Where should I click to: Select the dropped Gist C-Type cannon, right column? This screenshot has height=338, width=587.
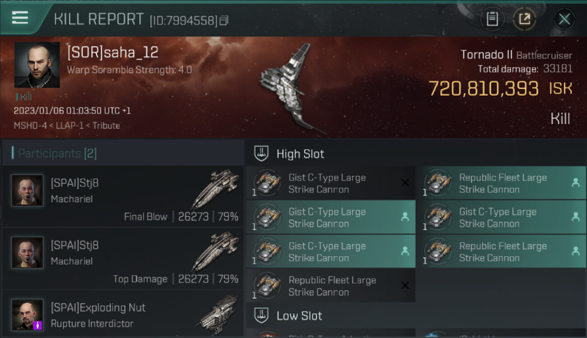tap(502, 217)
